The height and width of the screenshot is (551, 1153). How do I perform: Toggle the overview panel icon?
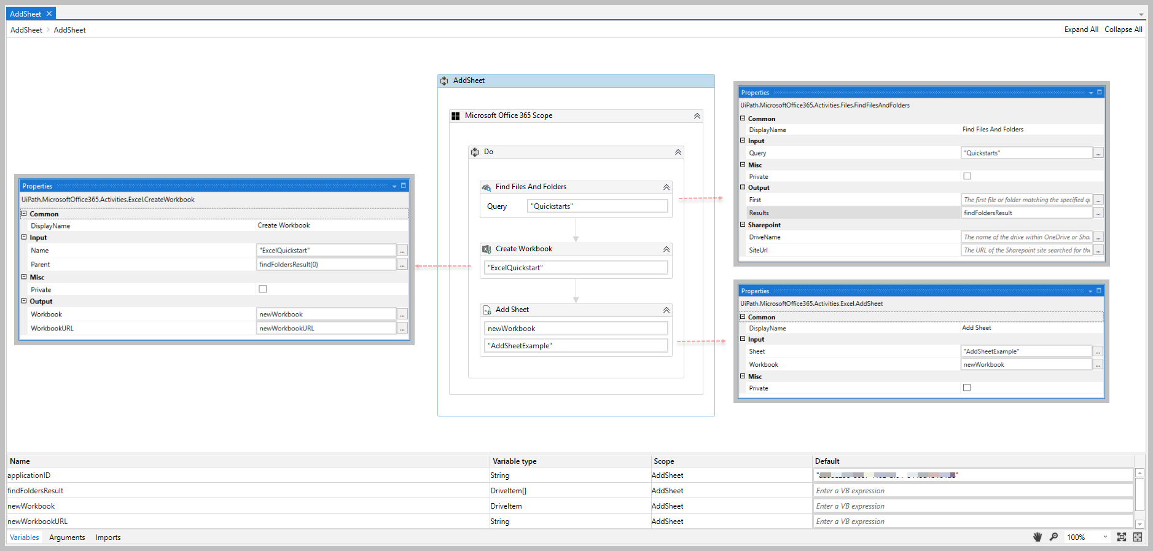[x=1138, y=537]
